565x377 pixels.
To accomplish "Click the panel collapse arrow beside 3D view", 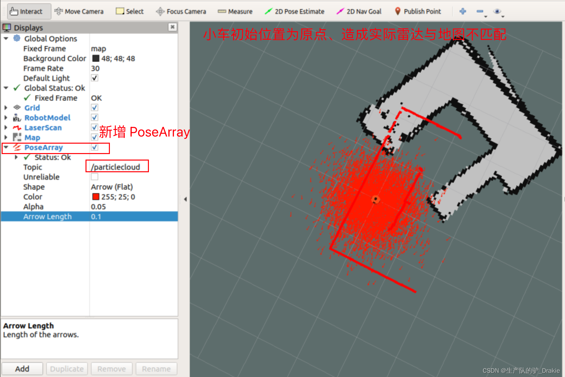I will pyautogui.click(x=185, y=199).
